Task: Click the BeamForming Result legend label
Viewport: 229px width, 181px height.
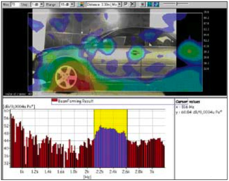Action: (x=75, y=101)
